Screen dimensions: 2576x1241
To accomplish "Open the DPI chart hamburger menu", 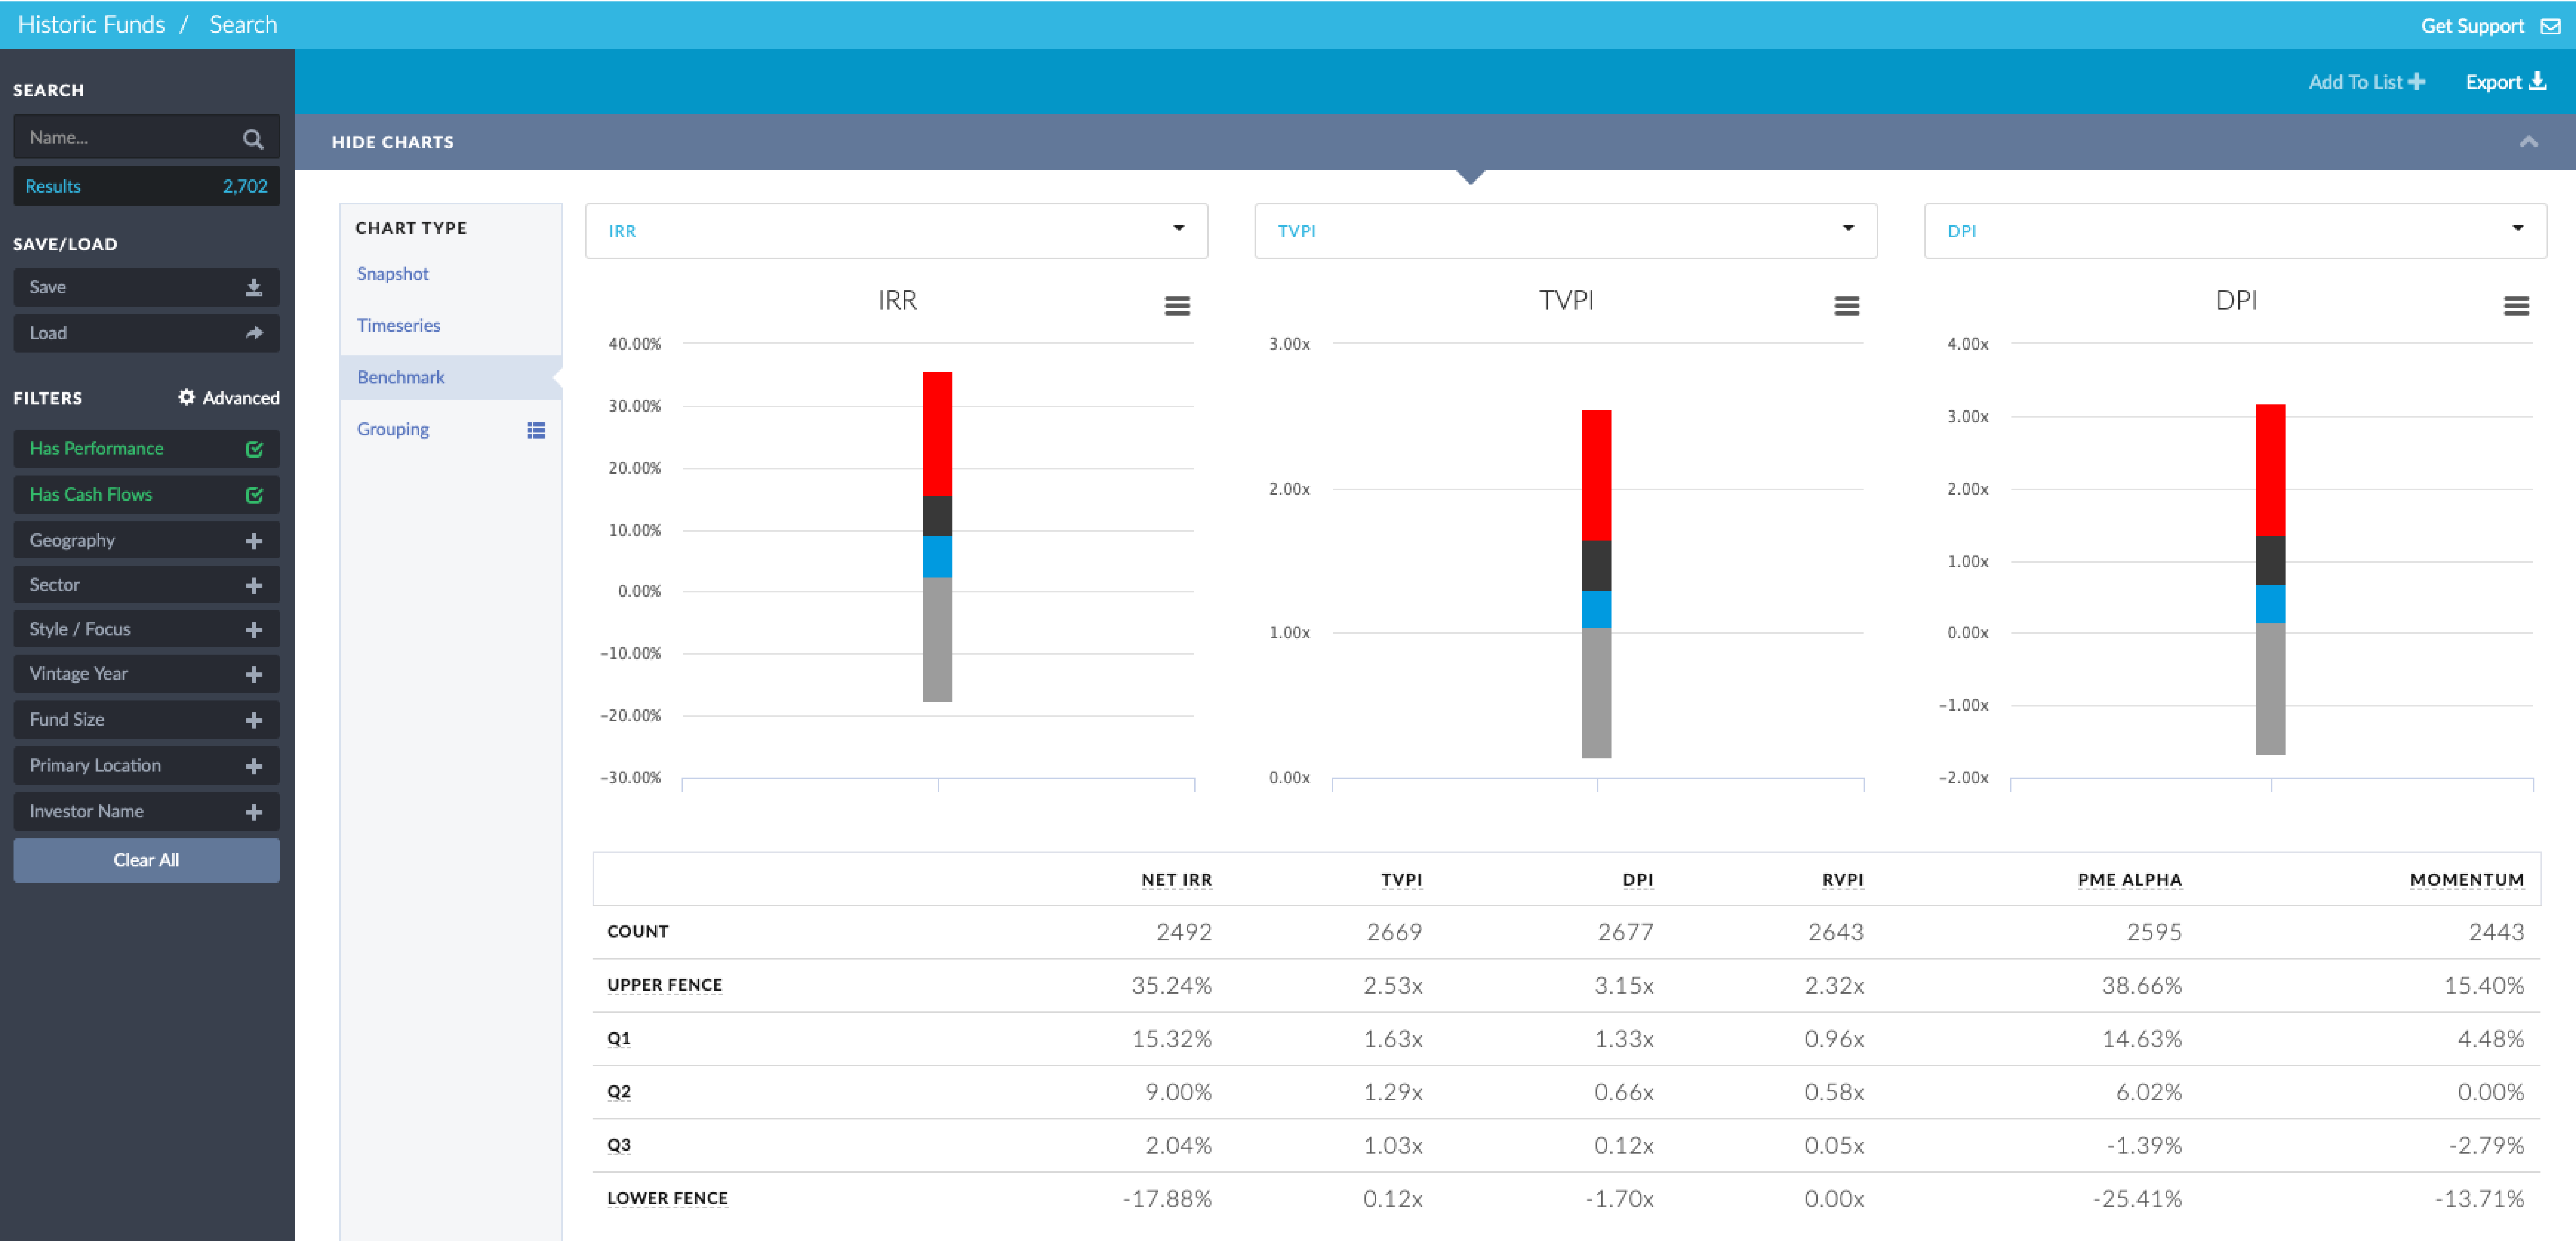I will (x=2516, y=306).
